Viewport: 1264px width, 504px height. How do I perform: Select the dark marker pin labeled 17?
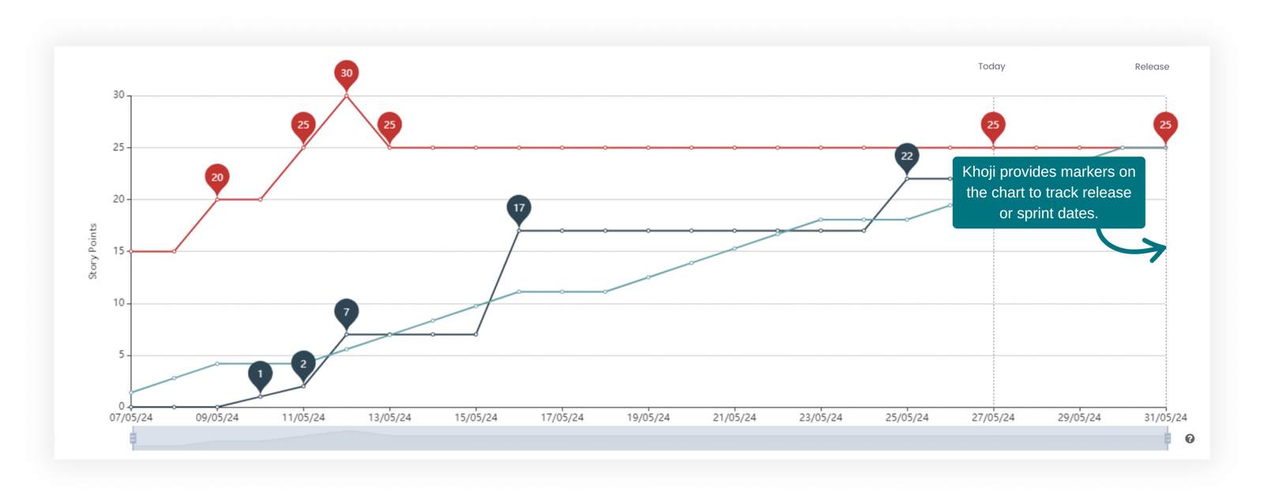pyautogui.click(x=518, y=209)
